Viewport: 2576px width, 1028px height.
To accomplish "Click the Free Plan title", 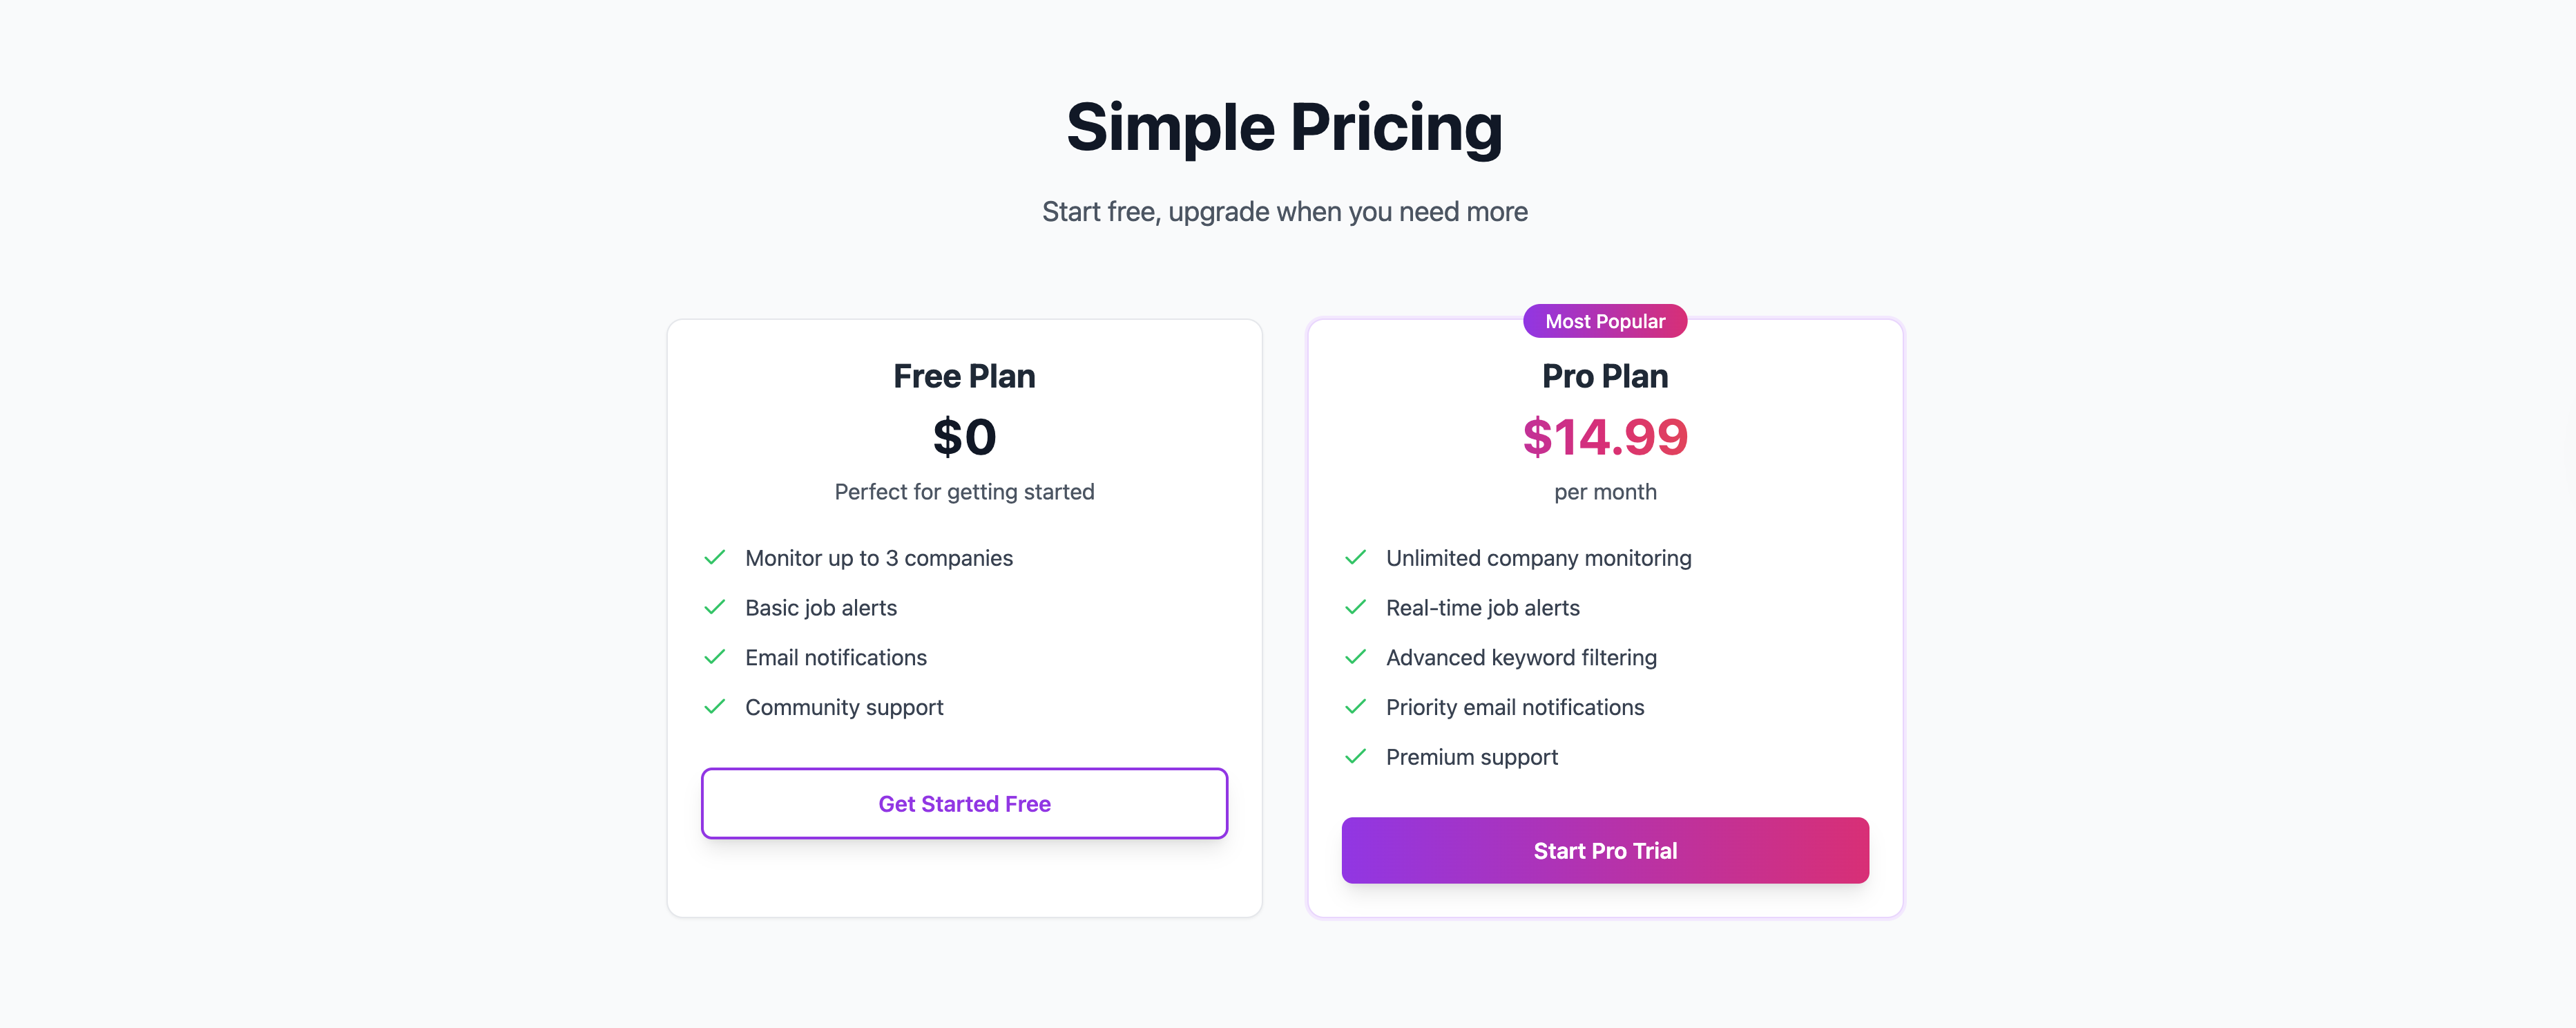I will (x=964, y=376).
